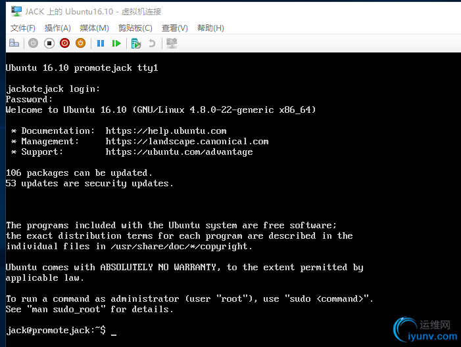Viewport: 461px width, 347px height.
Task: Click the 'Password:' line in terminal
Action: [29, 100]
